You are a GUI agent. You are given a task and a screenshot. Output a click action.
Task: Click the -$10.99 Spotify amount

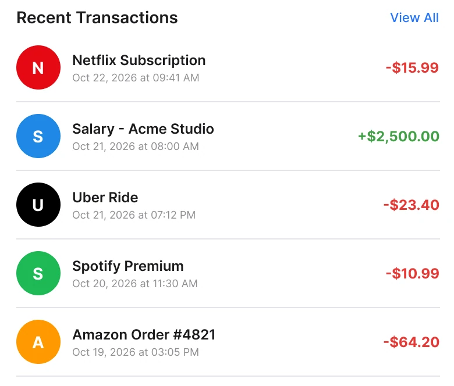pos(413,274)
